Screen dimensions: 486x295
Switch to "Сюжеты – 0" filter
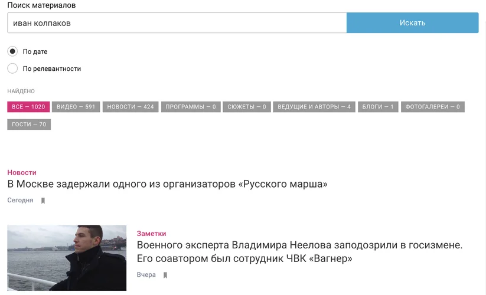tap(247, 107)
